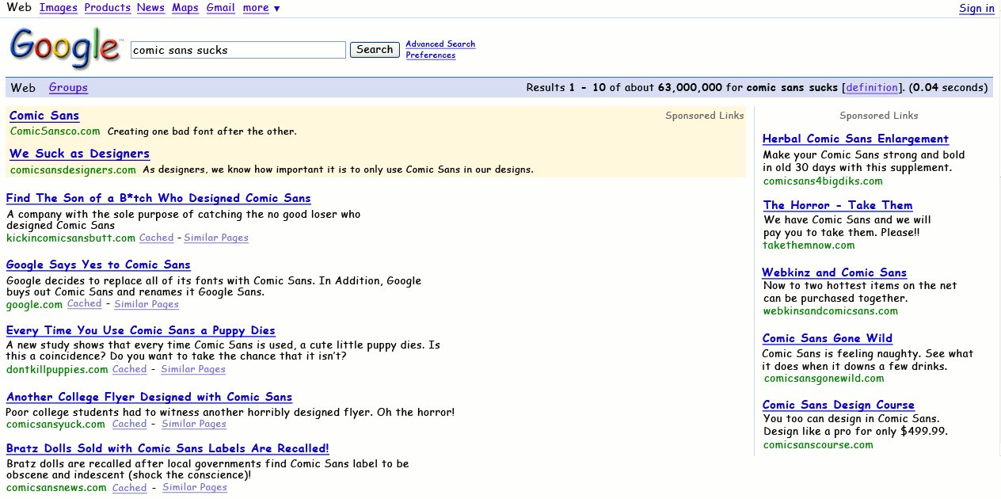Open 'Webkinz and Comic Sans' ad

point(834,272)
